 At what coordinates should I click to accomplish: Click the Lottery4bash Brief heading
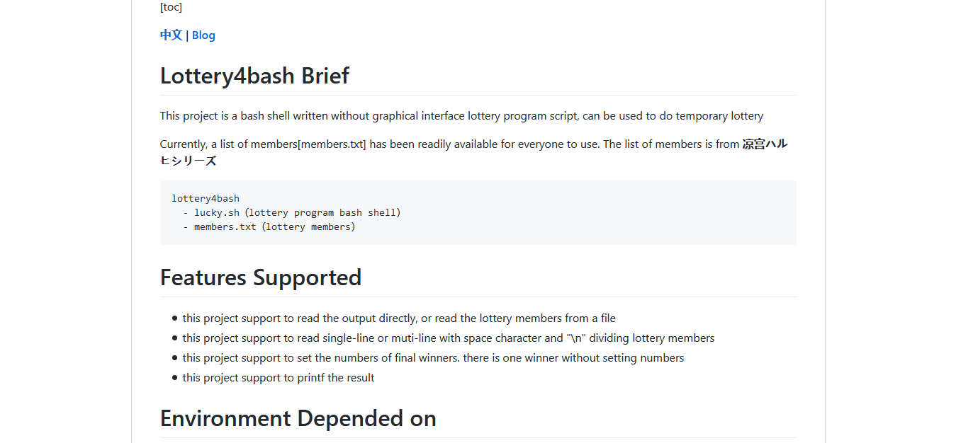tap(254, 76)
